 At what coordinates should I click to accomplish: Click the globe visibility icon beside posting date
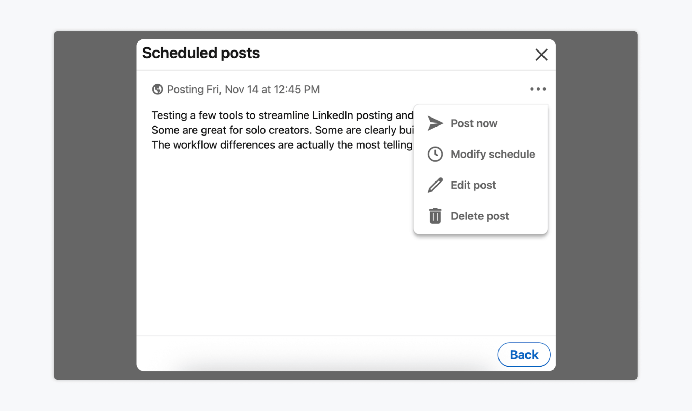pyautogui.click(x=158, y=89)
